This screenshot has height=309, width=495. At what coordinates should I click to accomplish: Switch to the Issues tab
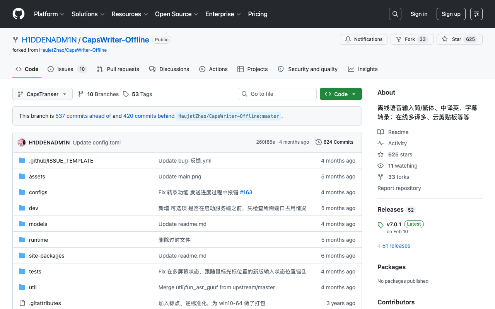pos(67,69)
